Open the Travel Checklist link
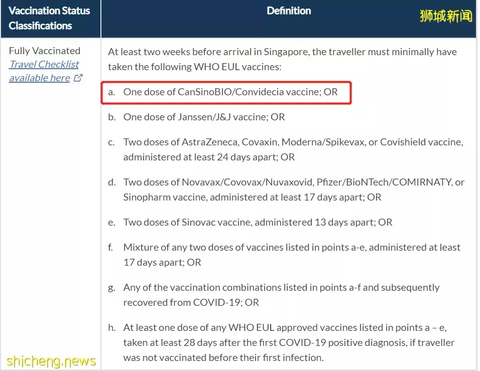The width and height of the screenshot is (480, 371). click(44, 64)
